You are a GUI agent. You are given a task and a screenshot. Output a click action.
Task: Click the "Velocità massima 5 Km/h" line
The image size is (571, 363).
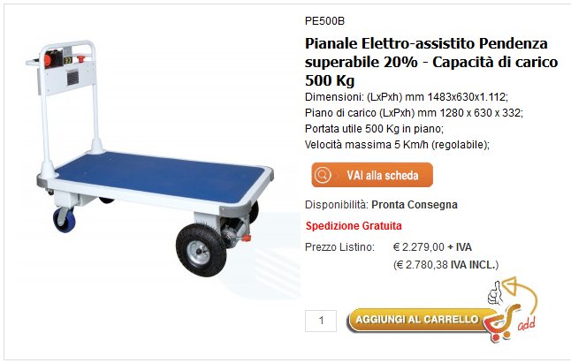(397, 144)
